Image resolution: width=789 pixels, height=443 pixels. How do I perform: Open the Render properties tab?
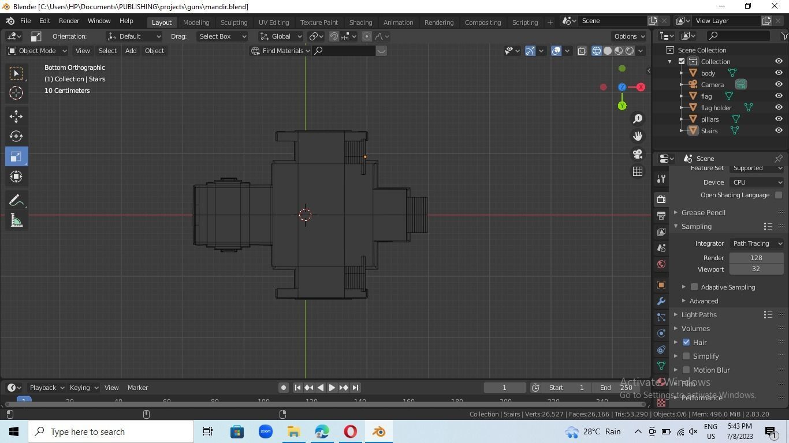click(661, 199)
